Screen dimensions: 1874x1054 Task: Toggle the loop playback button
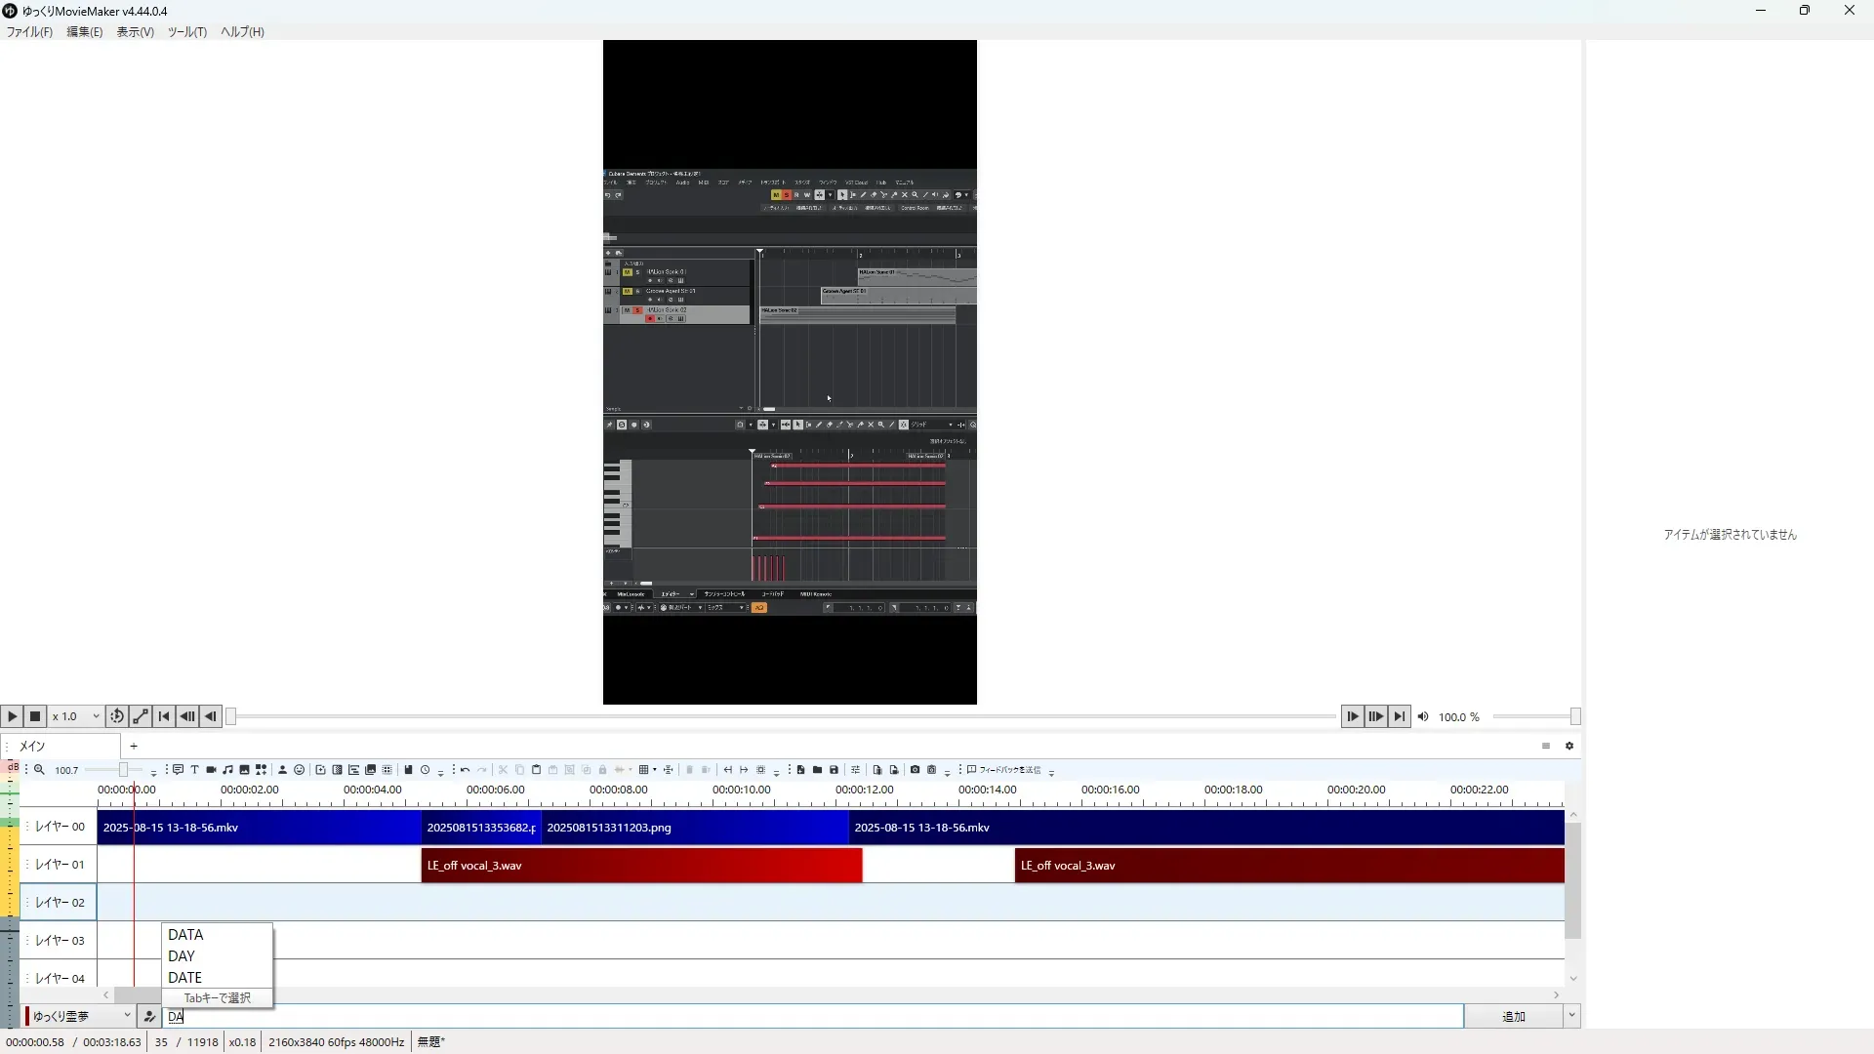click(117, 716)
